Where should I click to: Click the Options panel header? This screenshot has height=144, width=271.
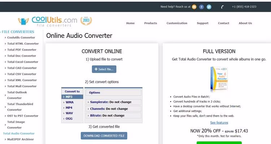point(113,93)
